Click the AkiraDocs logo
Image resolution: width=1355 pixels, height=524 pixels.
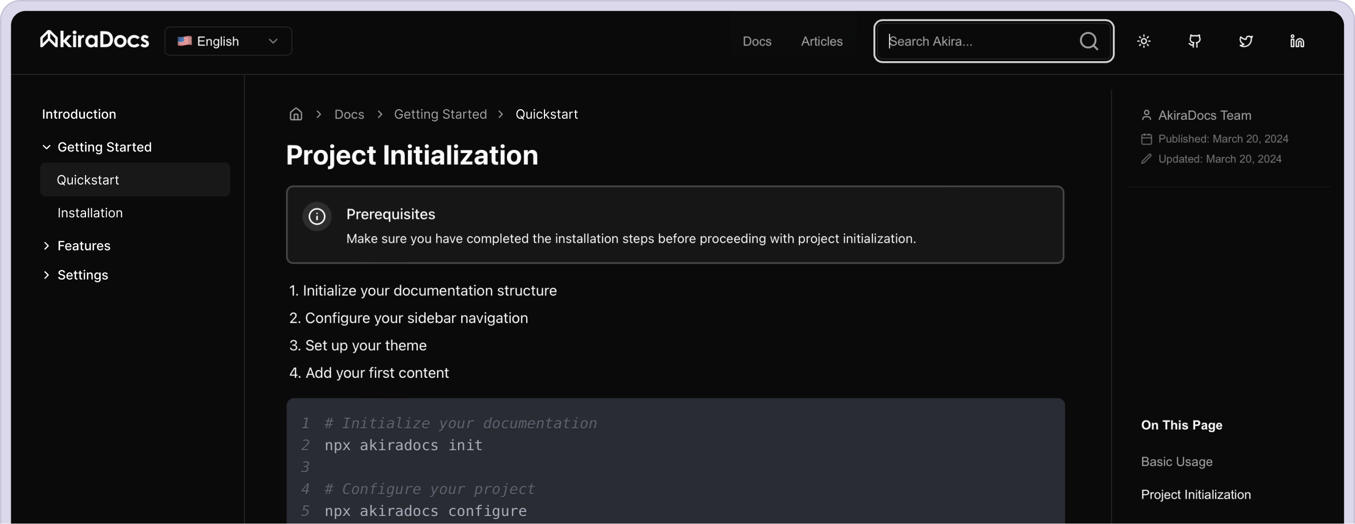coord(95,40)
